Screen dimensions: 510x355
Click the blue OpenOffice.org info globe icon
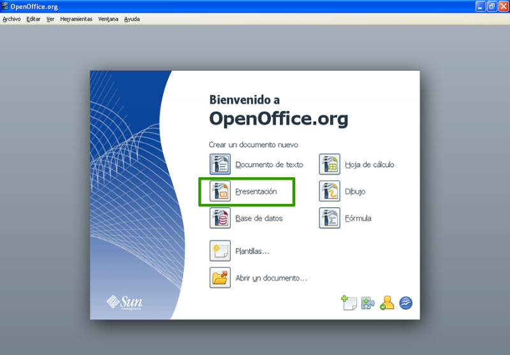pos(406,303)
